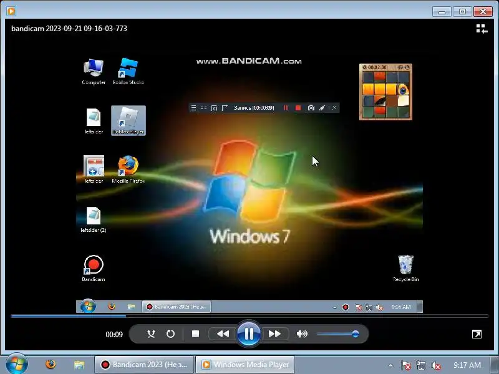View full screen using the arrow icon

click(x=477, y=334)
